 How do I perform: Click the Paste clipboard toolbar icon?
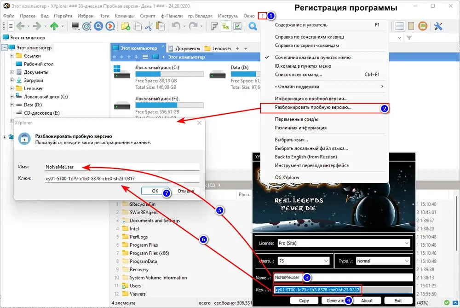coord(159,26)
